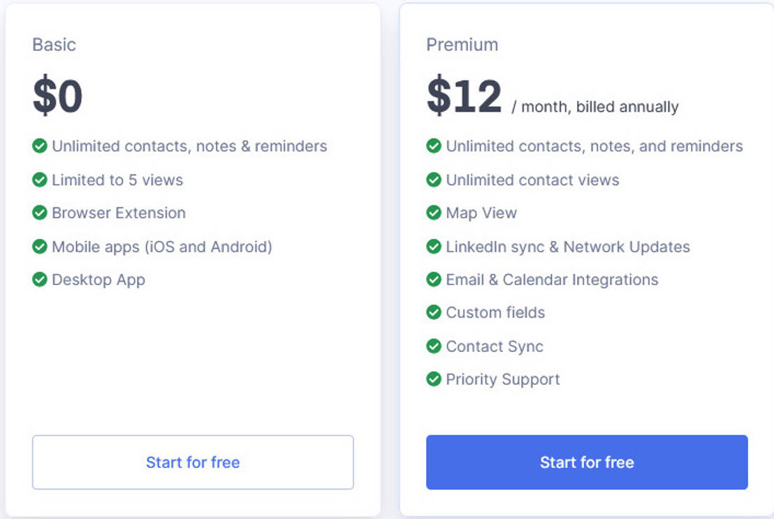This screenshot has height=519, width=774.
Task: Click the Map View checkmark in Premium plan
Action: 433,213
